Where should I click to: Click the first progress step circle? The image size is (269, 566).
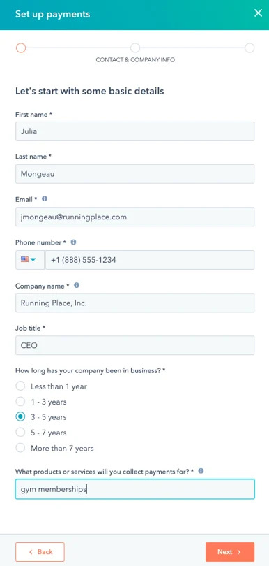pyautogui.click(x=21, y=48)
